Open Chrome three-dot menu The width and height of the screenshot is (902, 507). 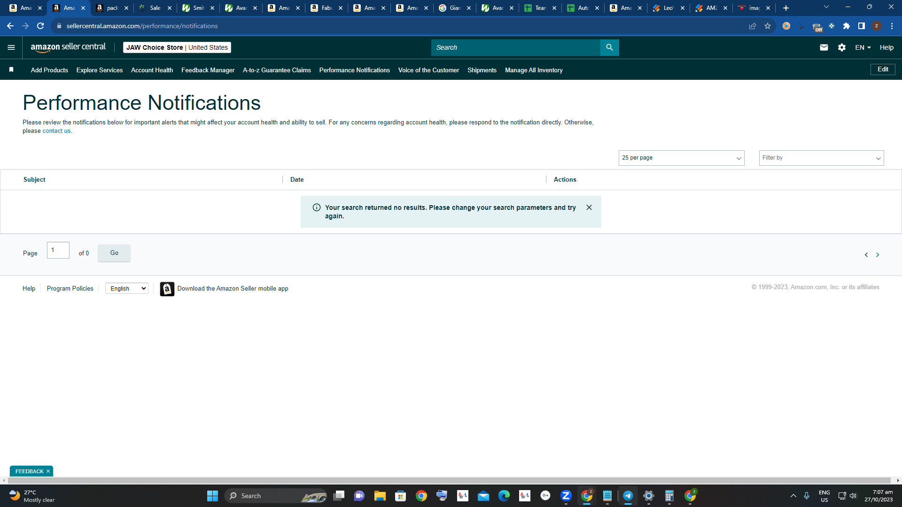(x=892, y=26)
